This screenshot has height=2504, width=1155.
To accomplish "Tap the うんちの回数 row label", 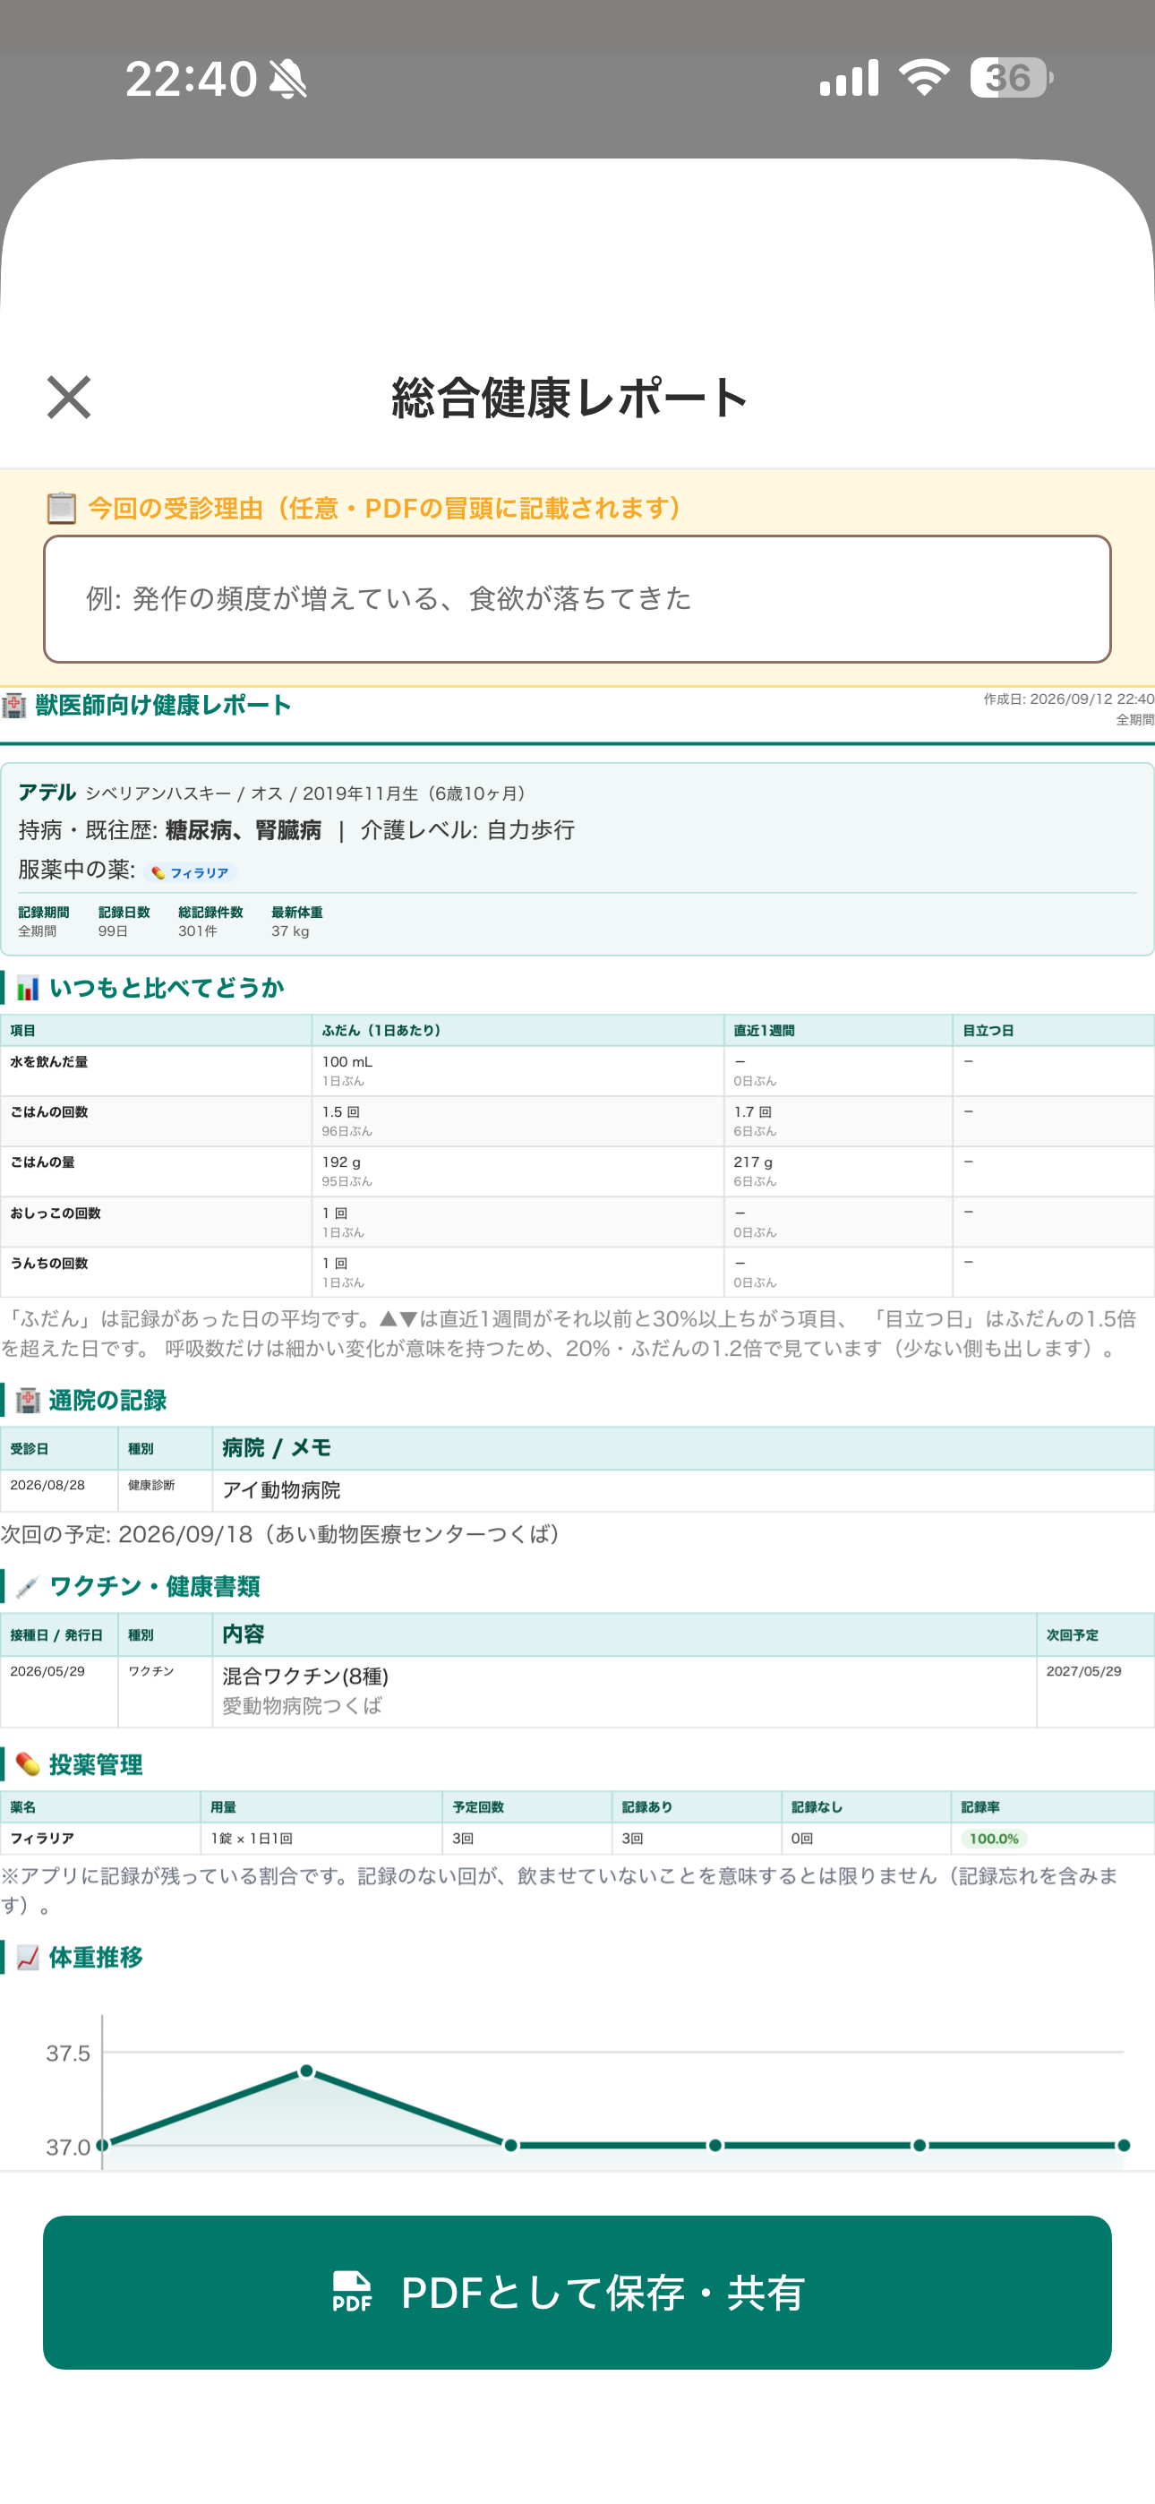I will coord(48,1264).
